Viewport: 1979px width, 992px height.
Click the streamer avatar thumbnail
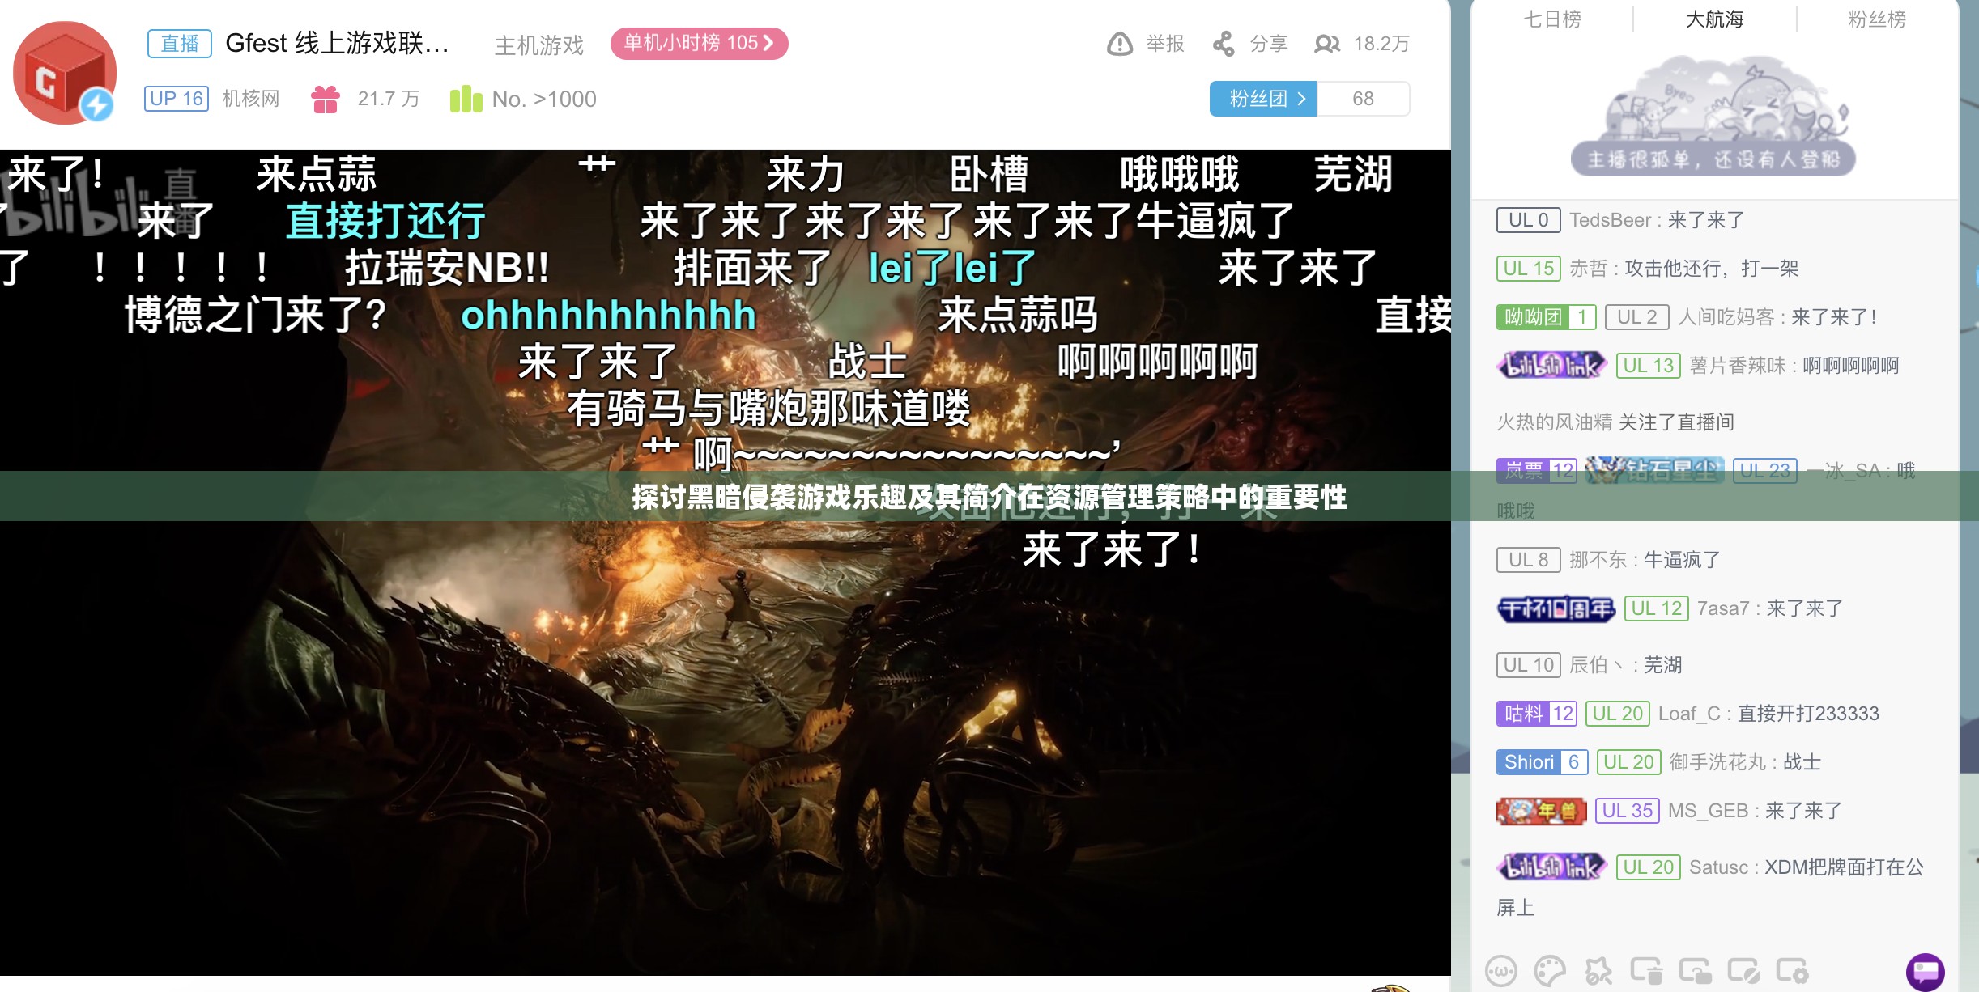coord(64,73)
